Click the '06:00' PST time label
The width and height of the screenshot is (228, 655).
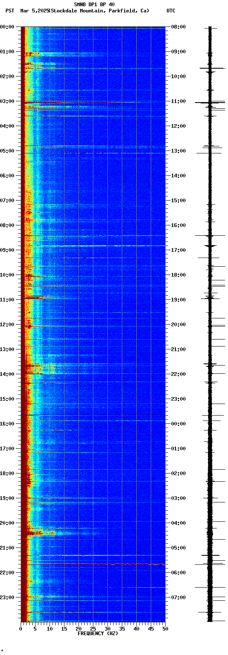pos(7,176)
